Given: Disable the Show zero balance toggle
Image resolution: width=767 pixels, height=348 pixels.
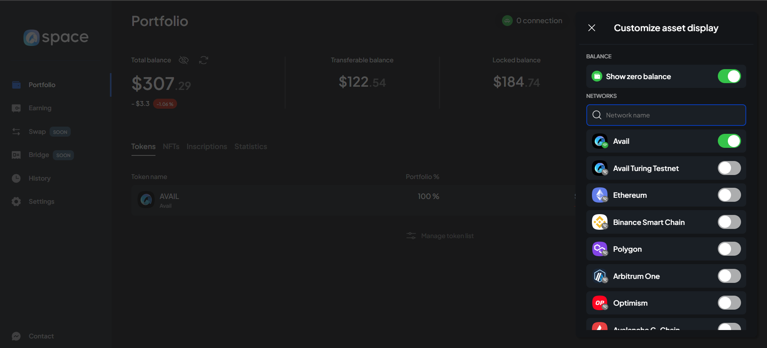Looking at the screenshot, I should [x=729, y=76].
